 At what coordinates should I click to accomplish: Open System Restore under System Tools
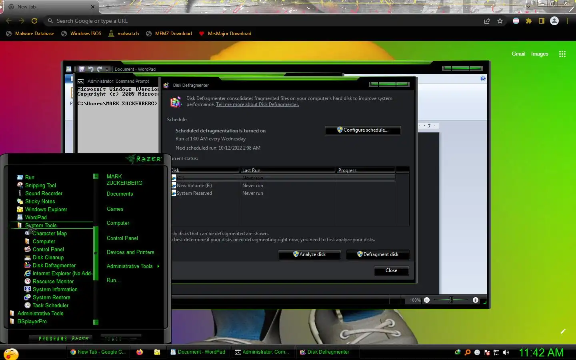(51, 297)
